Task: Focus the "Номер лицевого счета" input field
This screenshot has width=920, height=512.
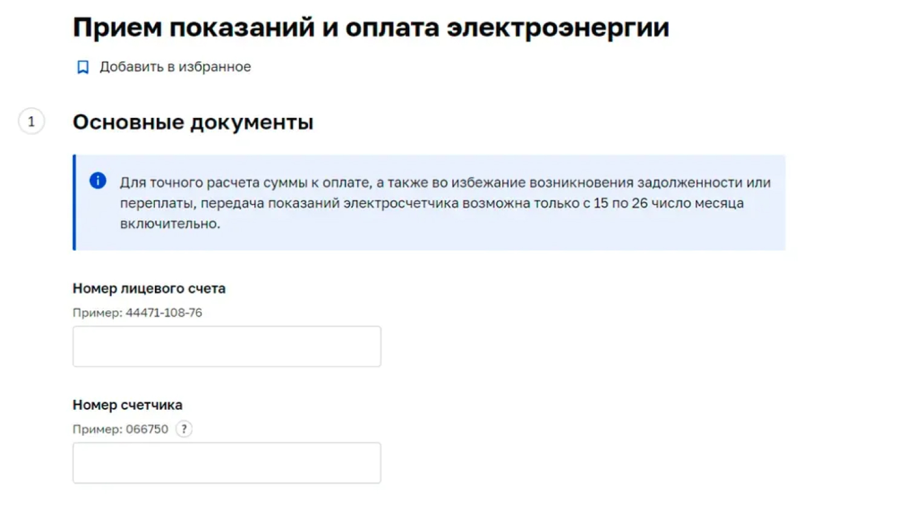Action: (x=226, y=346)
